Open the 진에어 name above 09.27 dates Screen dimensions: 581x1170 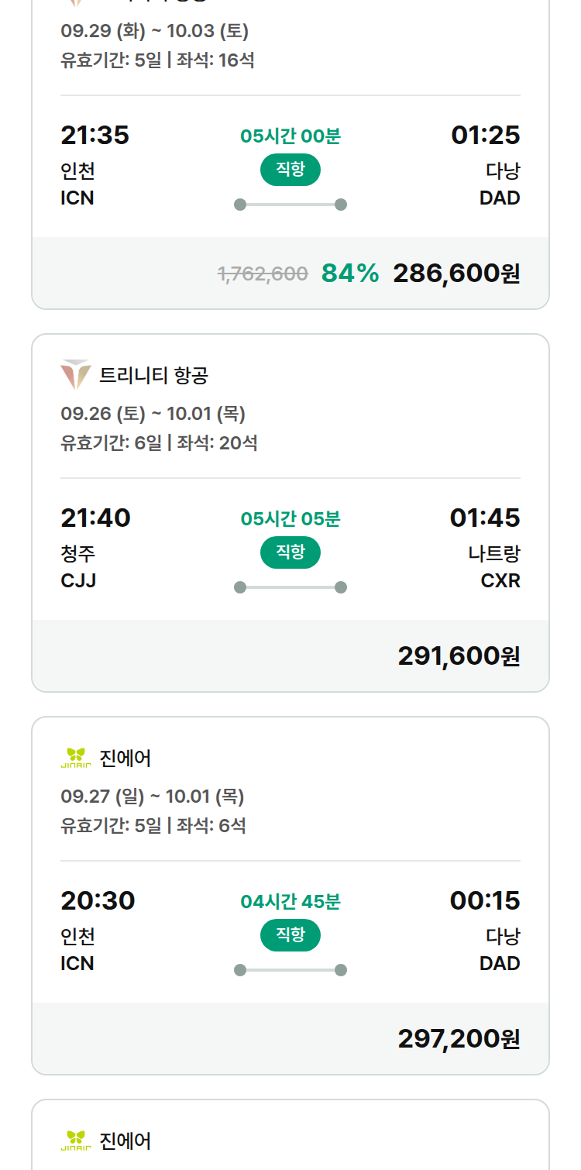(125, 759)
